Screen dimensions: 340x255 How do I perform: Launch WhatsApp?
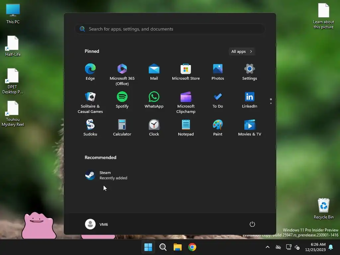(154, 100)
